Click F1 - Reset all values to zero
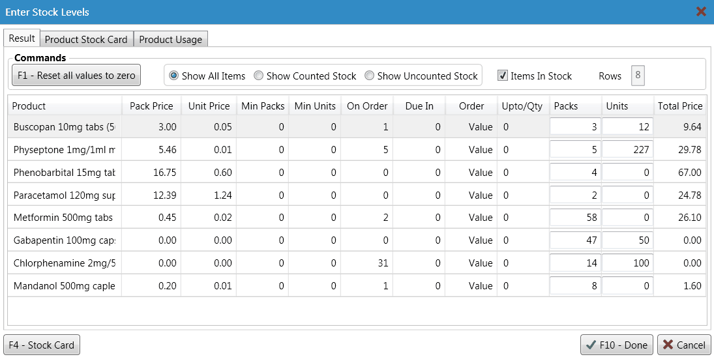 76,76
